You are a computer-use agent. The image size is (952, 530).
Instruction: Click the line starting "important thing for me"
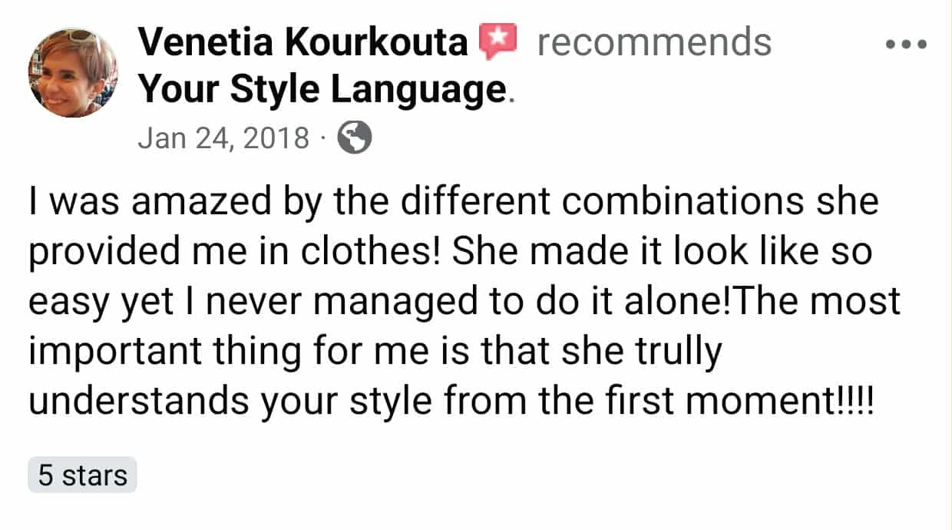(375, 353)
